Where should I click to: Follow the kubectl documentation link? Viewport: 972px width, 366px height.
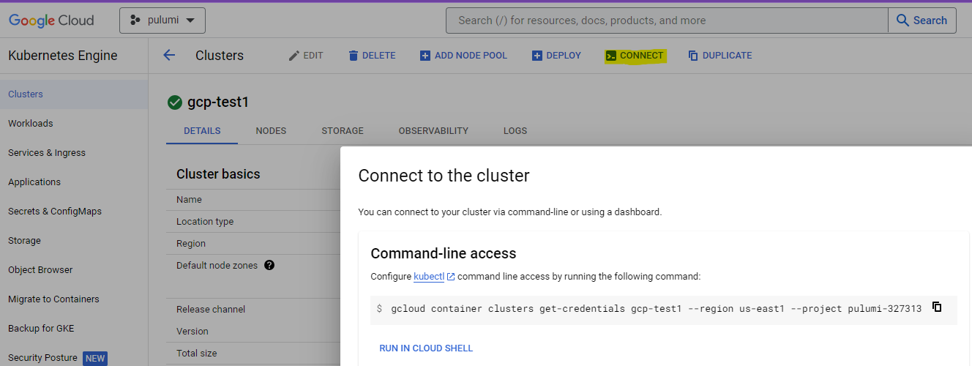click(429, 277)
